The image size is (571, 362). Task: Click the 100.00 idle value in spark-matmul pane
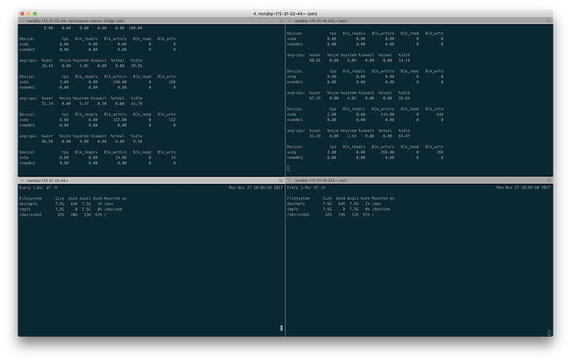(135, 28)
